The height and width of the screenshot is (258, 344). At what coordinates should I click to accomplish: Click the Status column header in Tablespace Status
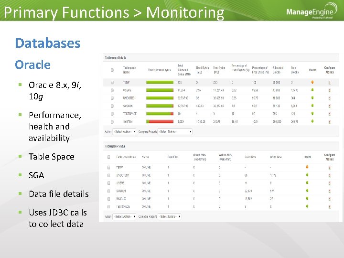145,157
